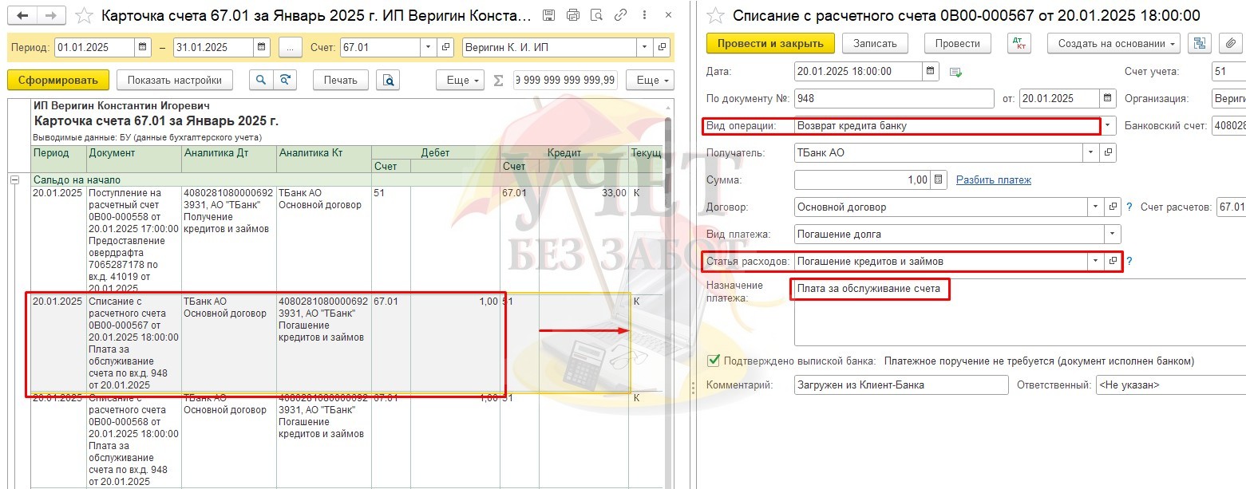Click the 'Провести и закрыть' button
The width and height of the screenshot is (1246, 489).
770,43
